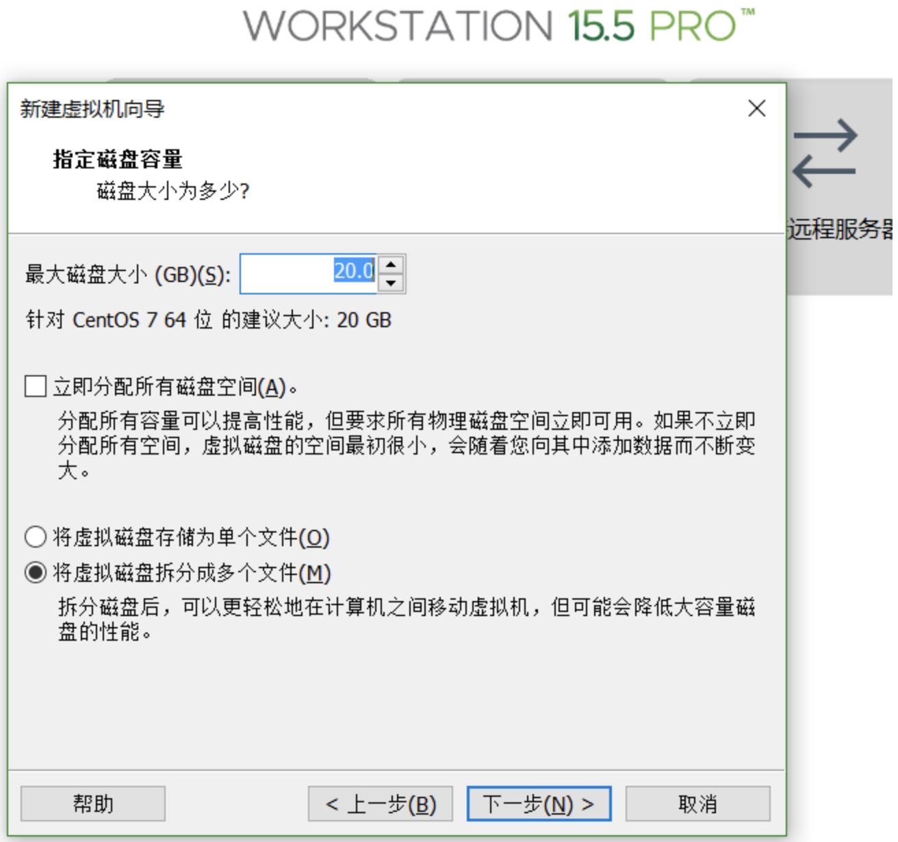Click the text 针对 CentOS 7 64 位 的建议大小: 20 GB

pos(209,320)
